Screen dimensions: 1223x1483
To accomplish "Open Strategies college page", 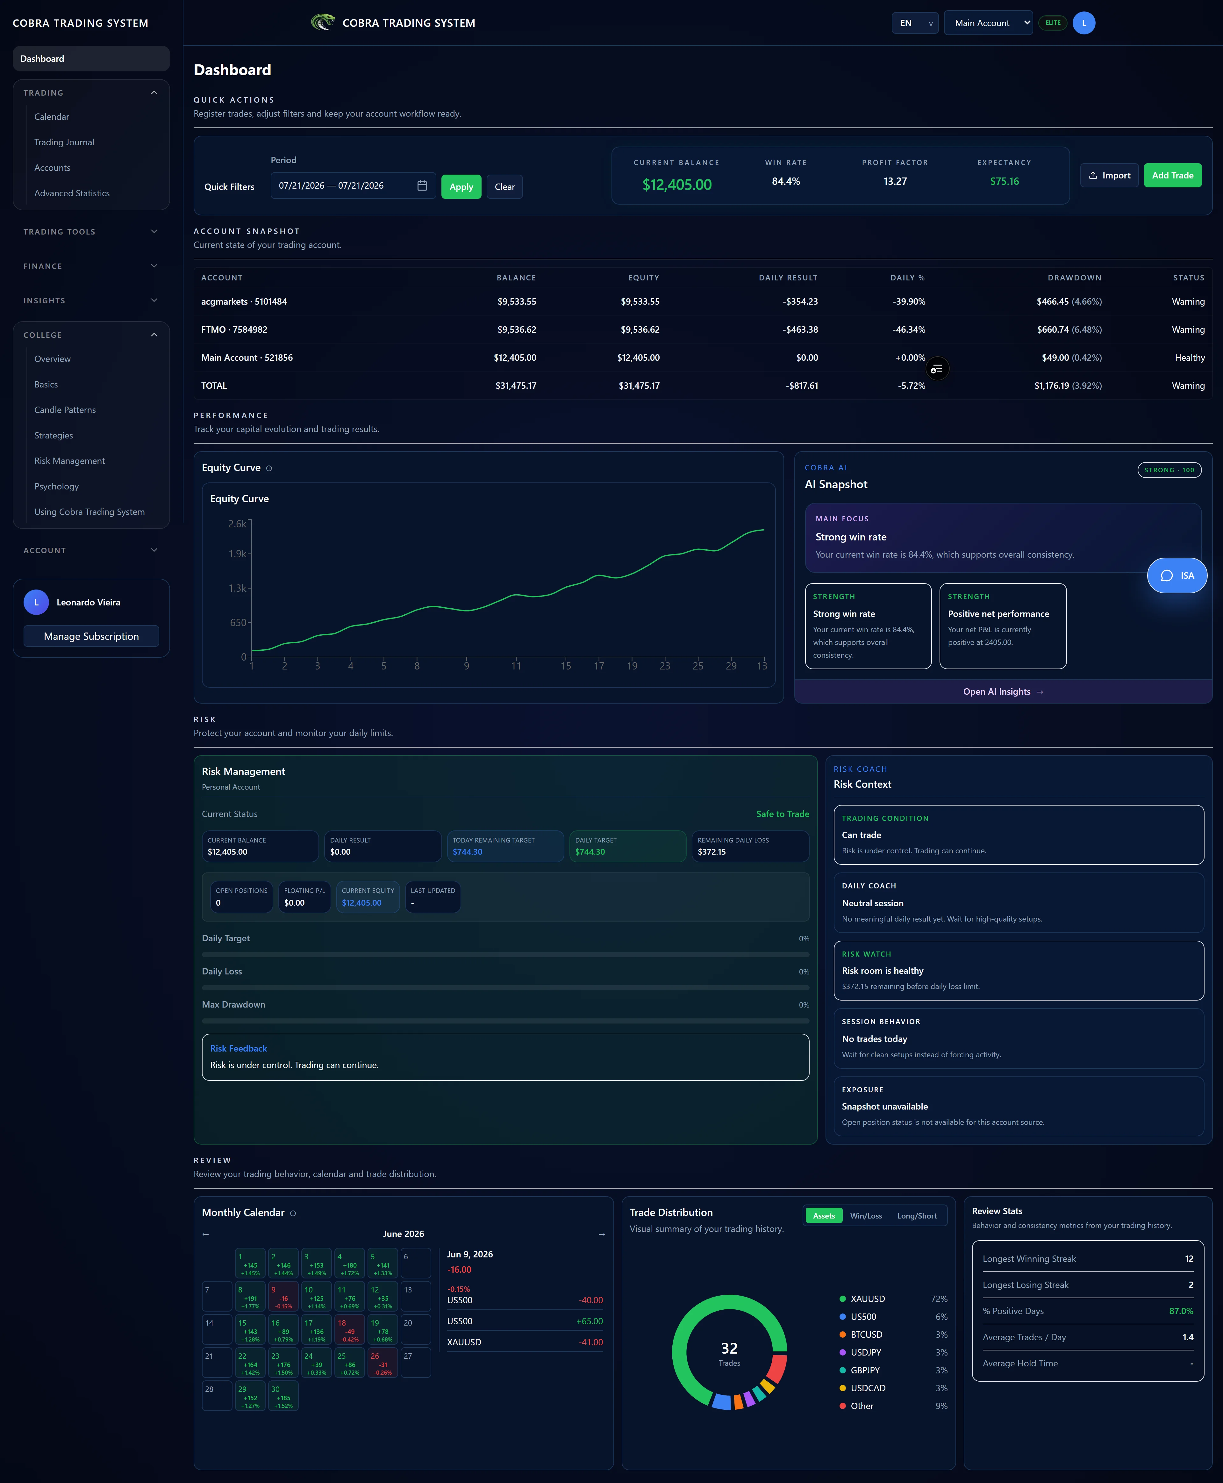I will tap(54, 436).
